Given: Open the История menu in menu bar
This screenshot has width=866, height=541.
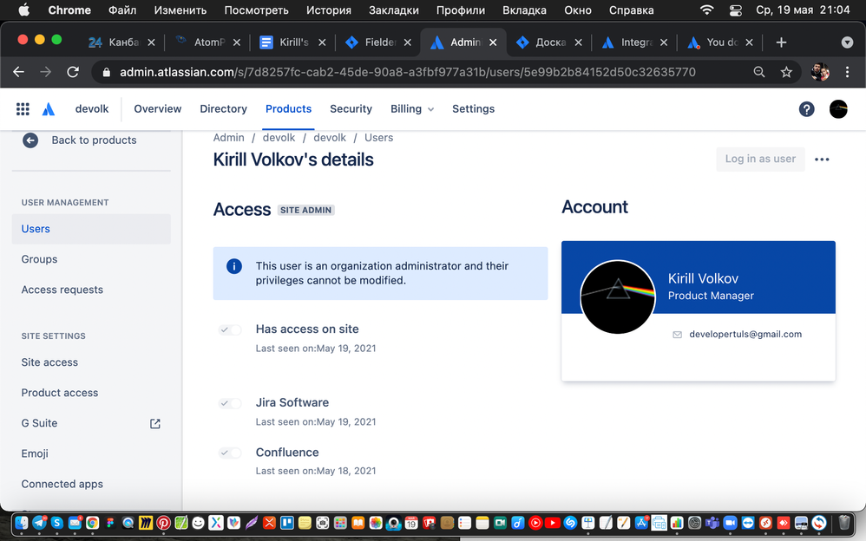Looking at the screenshot, I should 329,10.
